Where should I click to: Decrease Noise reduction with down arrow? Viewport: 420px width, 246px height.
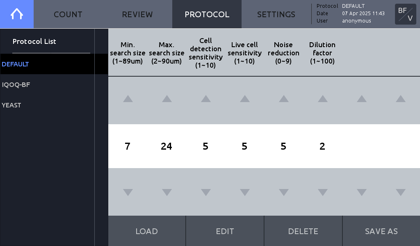[x=284, y=192]
